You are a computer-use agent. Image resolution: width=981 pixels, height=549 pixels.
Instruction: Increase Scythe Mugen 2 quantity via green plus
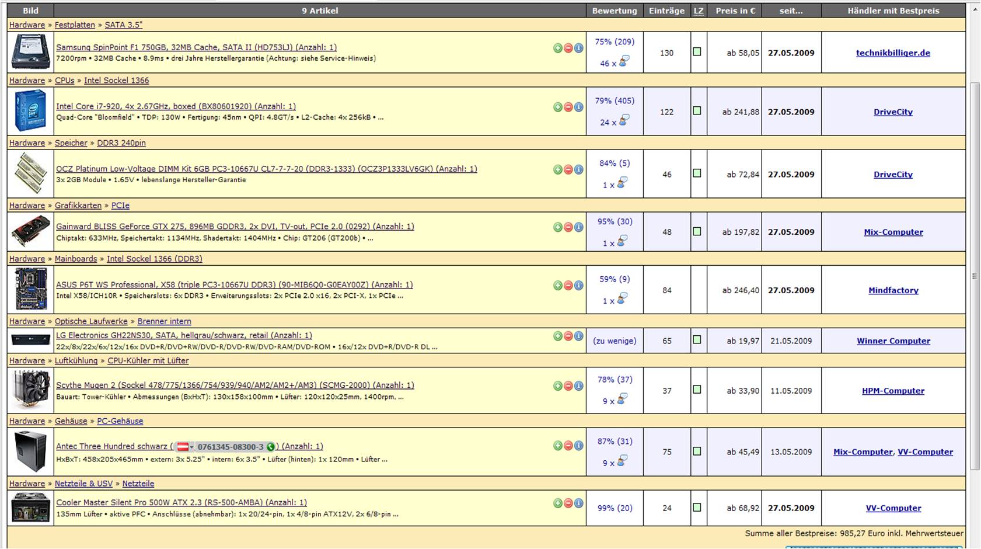coord(558,386)
